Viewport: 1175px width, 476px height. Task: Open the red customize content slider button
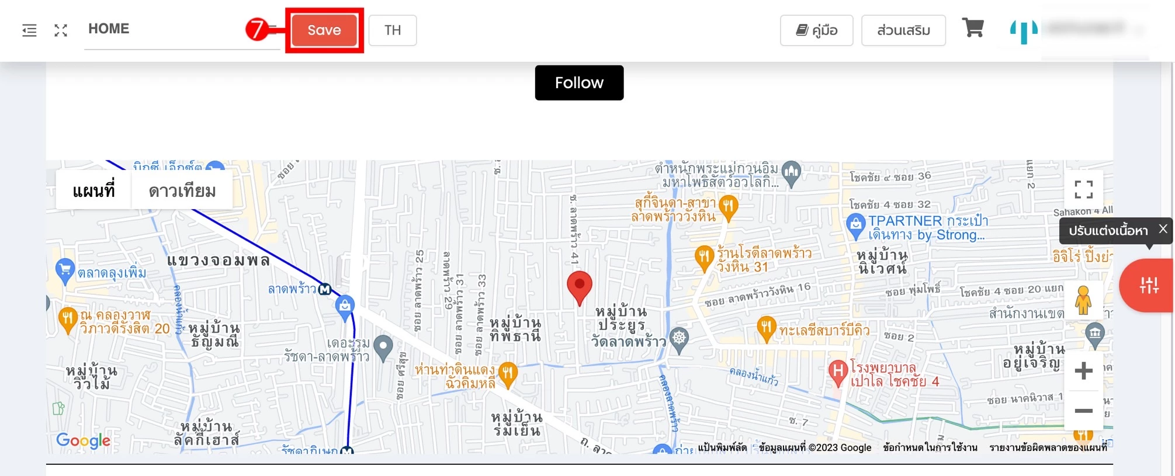pos(1146,286)
